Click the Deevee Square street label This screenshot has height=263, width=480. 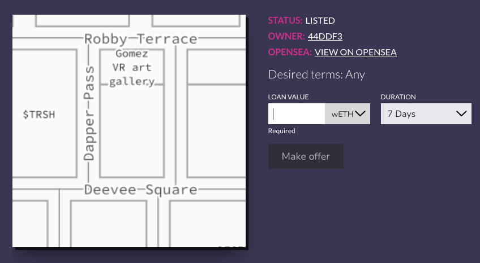pos(141,190)
